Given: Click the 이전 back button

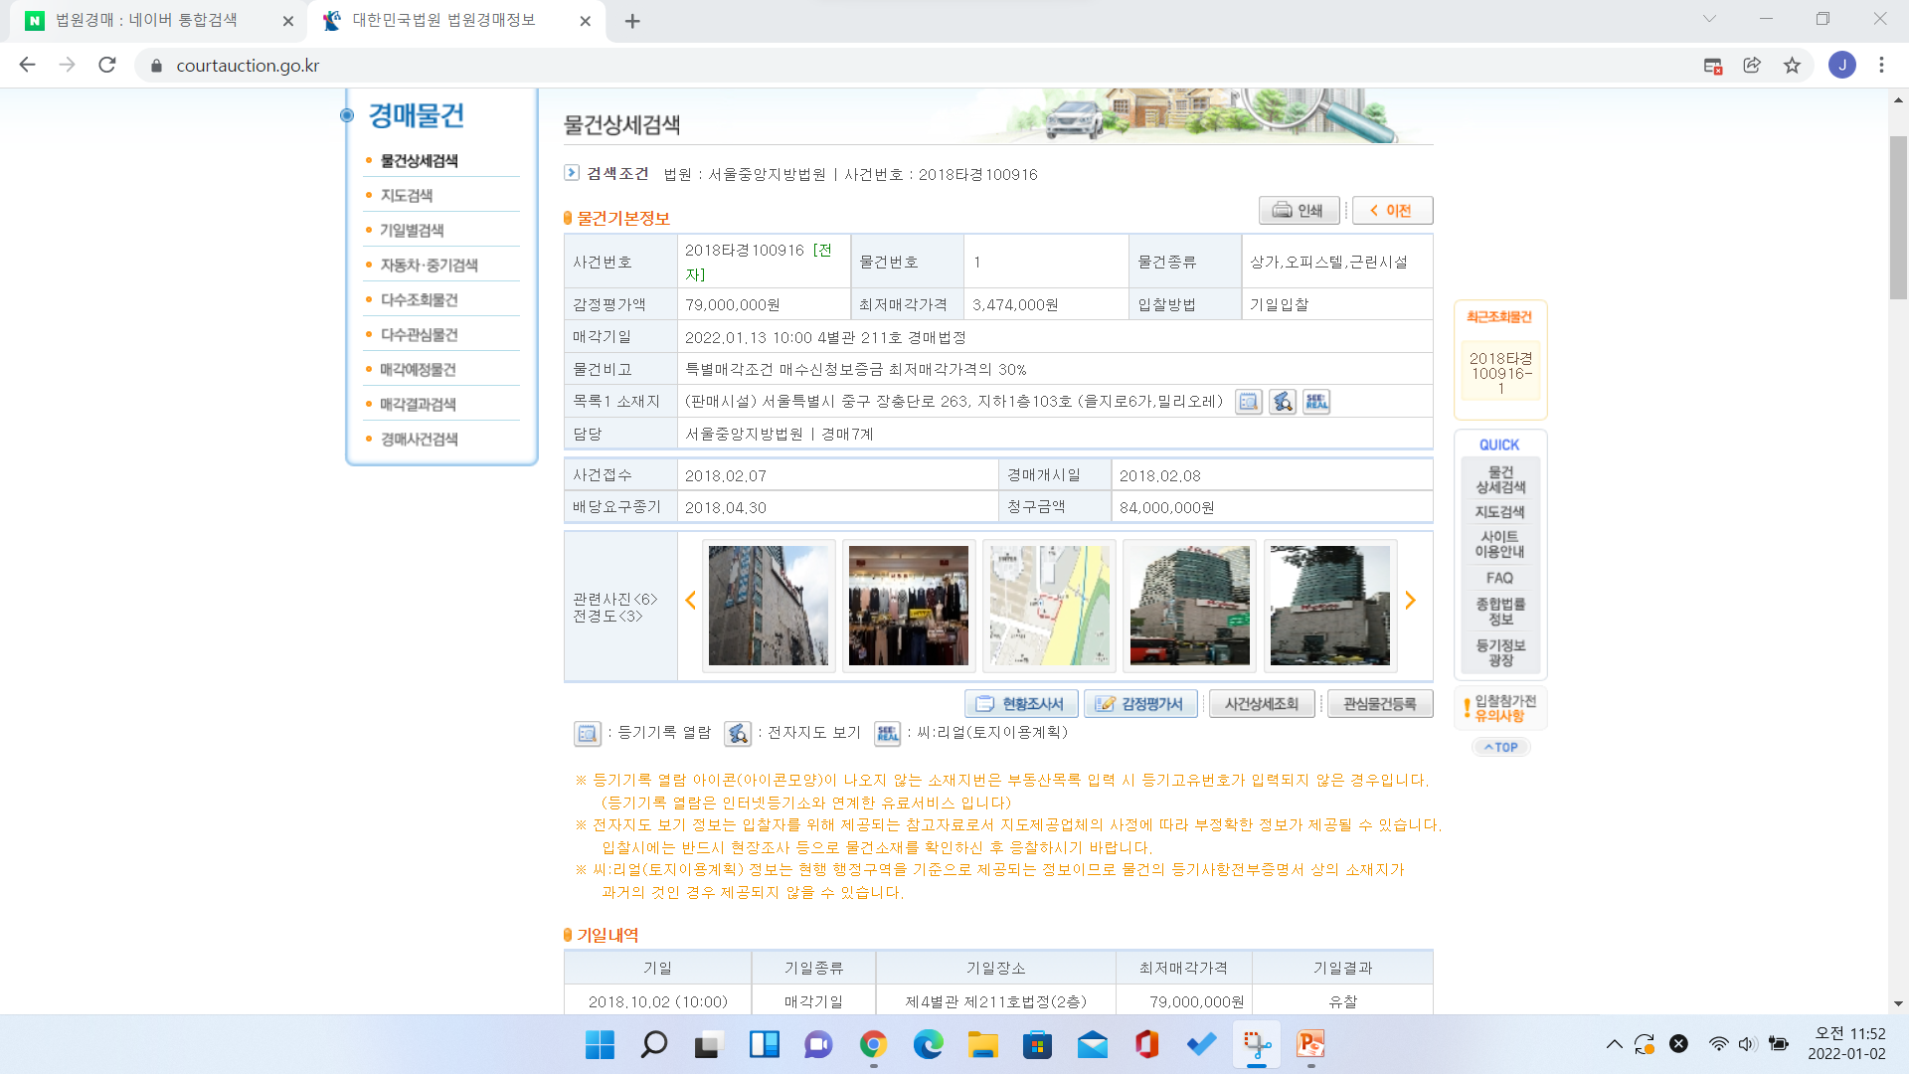Looking at the screenshot, I should tap(1392, 211).
